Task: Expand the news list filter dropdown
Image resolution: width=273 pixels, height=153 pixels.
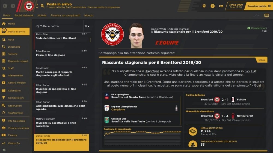Action: (87, 26)
